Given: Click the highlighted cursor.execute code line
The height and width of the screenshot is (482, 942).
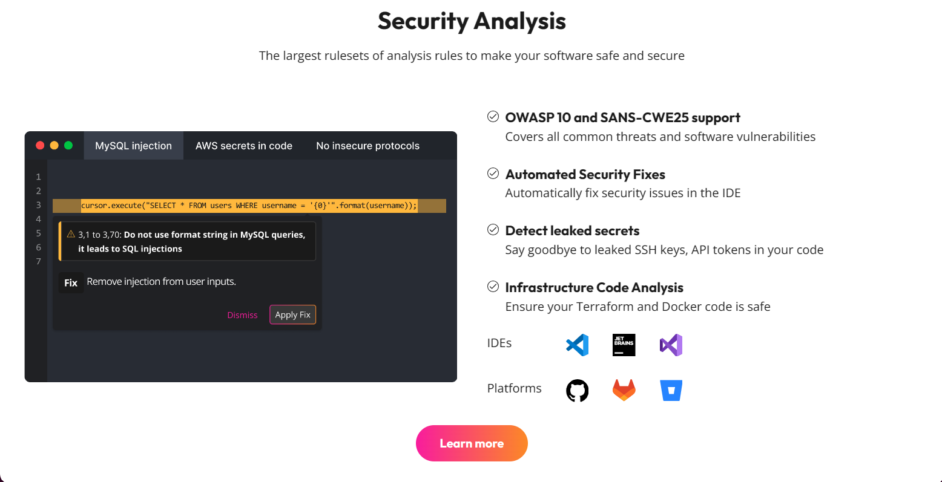Looking at the screenshot, I should [x=249, y=206].
